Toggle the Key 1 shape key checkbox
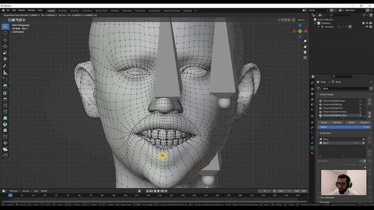The width and height of the screenshot is (374, 210). coord(363,143)
